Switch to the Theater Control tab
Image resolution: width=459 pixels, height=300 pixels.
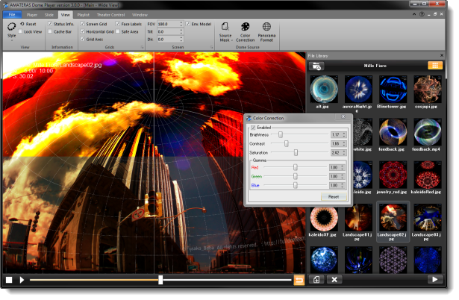pyautogui.click(x=110, y=15)
